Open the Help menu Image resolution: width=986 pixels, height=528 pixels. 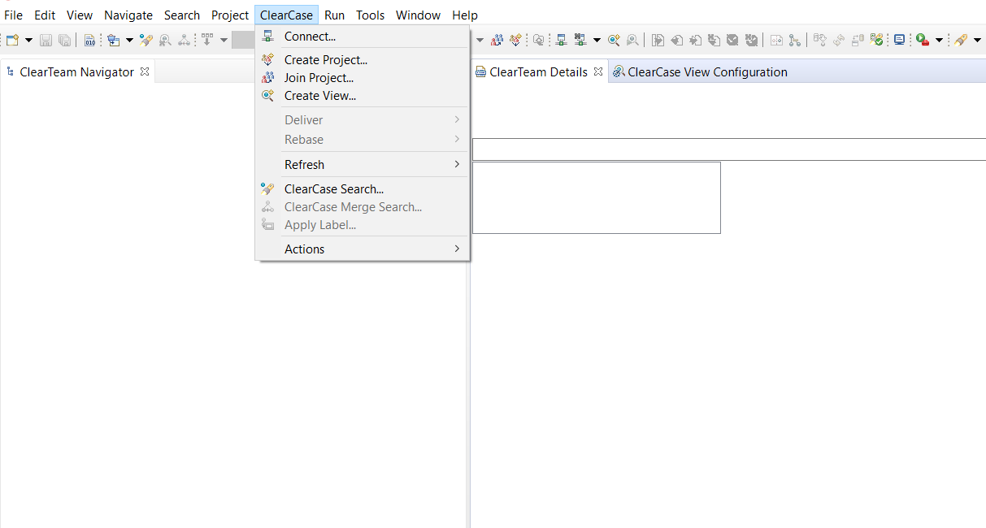[x=465, y=15]
